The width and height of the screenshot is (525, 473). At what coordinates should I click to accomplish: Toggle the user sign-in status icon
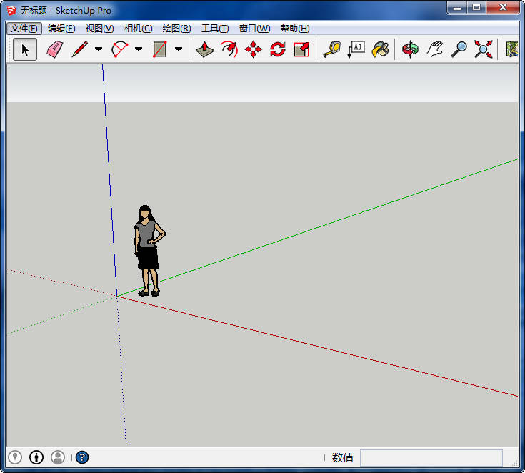point(58,457)
